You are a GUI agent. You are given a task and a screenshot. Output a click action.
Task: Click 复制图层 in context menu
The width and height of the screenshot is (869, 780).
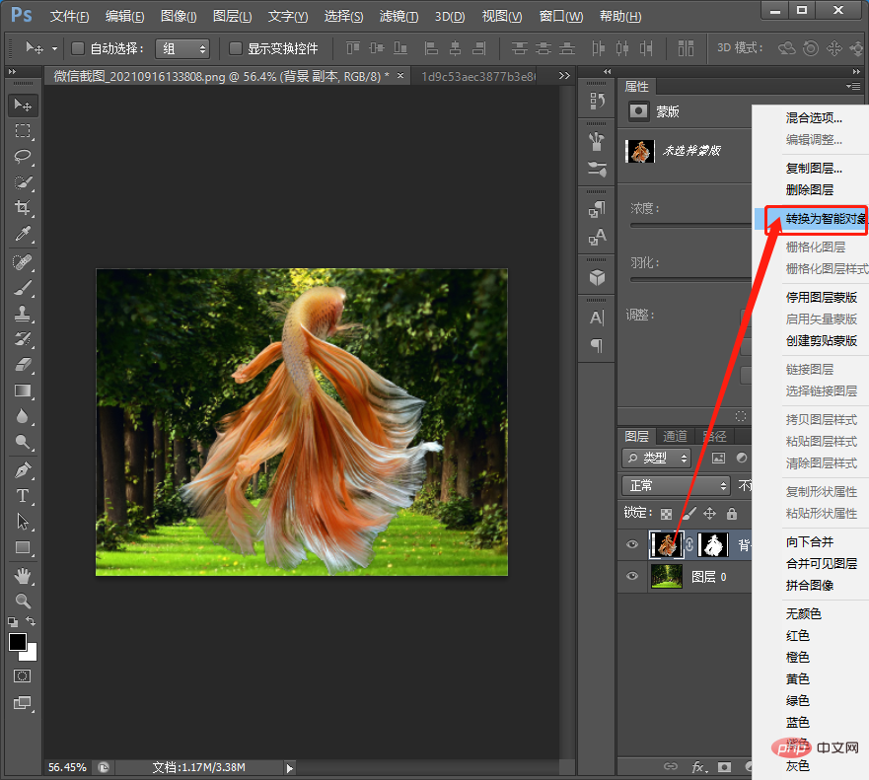814,168
